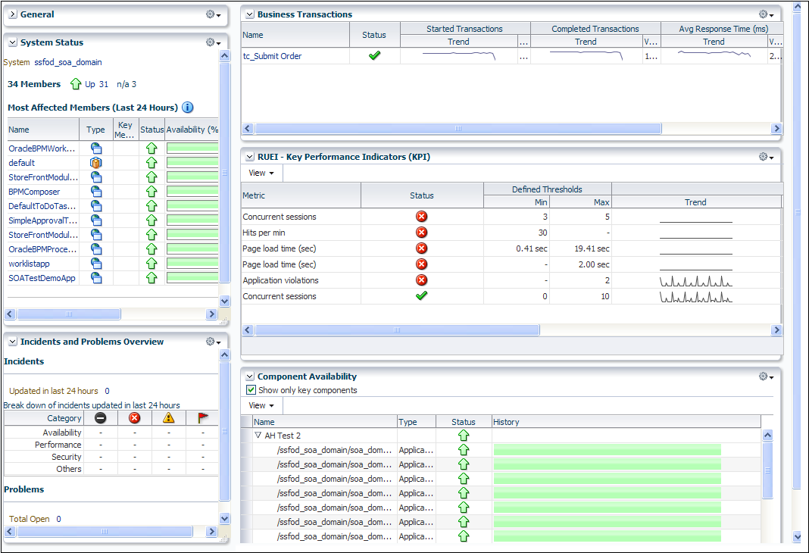Collapse the AH Test 2 tree node
The height and width of the screenshot is (553, 809).
(x=258, y=436)
